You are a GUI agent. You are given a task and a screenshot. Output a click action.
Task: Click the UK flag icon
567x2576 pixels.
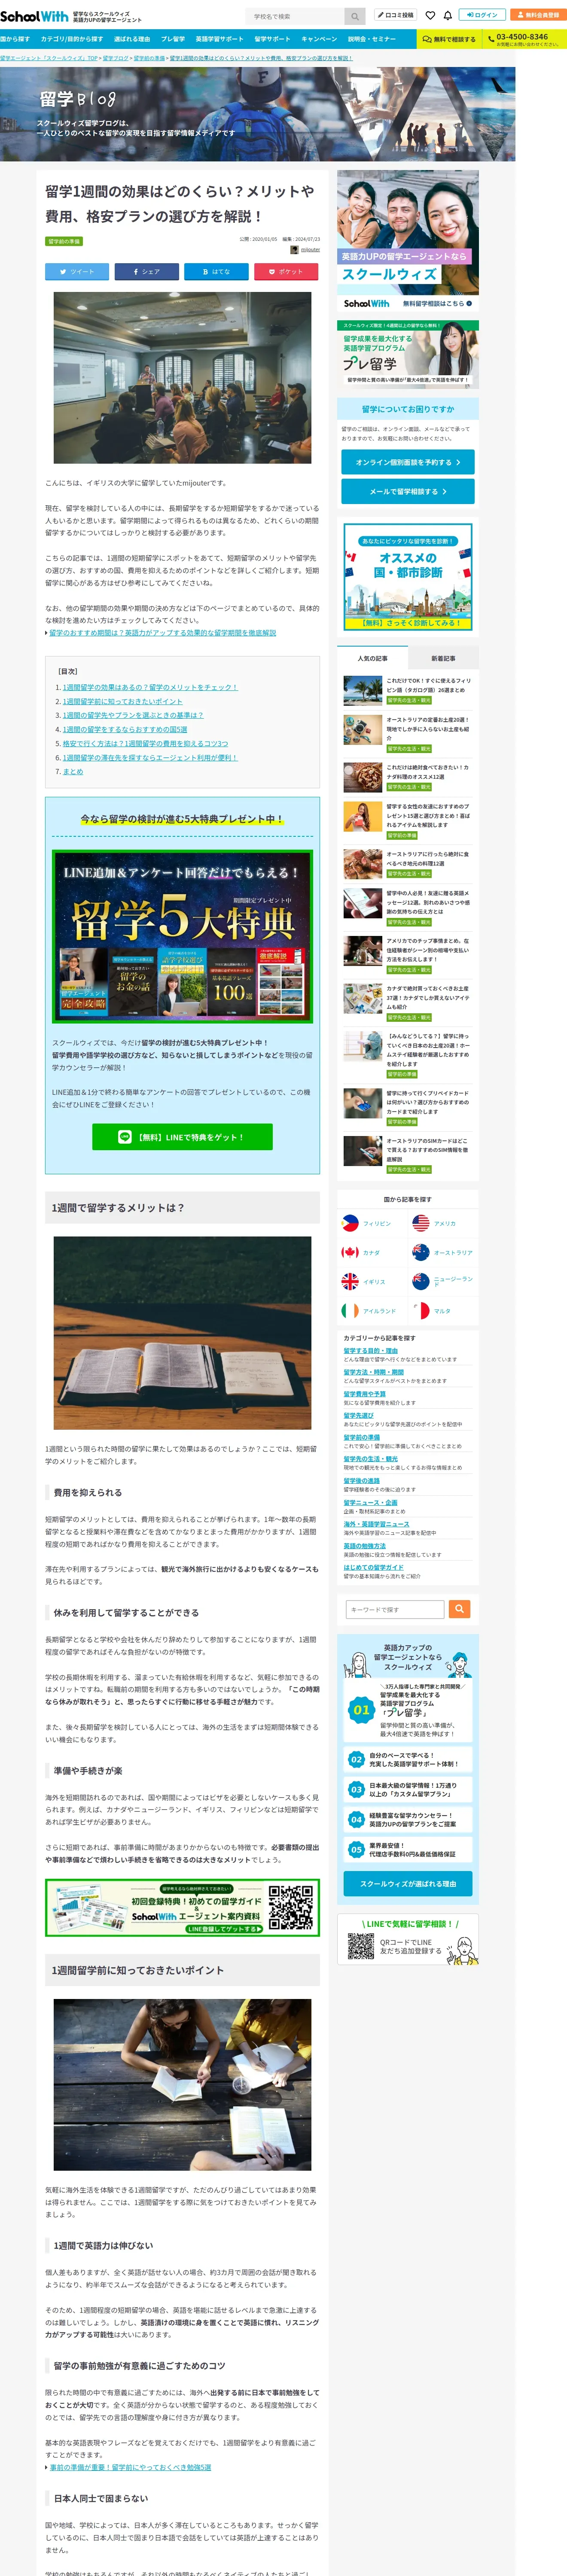click(350, 1281)
